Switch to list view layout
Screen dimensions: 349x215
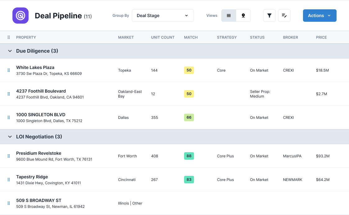click(x=228, y=15)
